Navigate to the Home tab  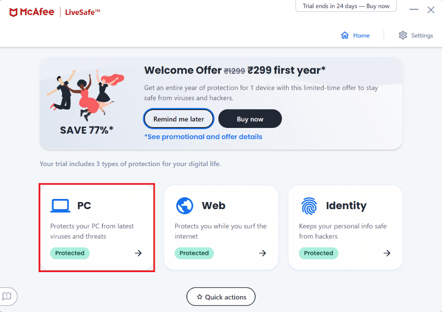[355, 35]
